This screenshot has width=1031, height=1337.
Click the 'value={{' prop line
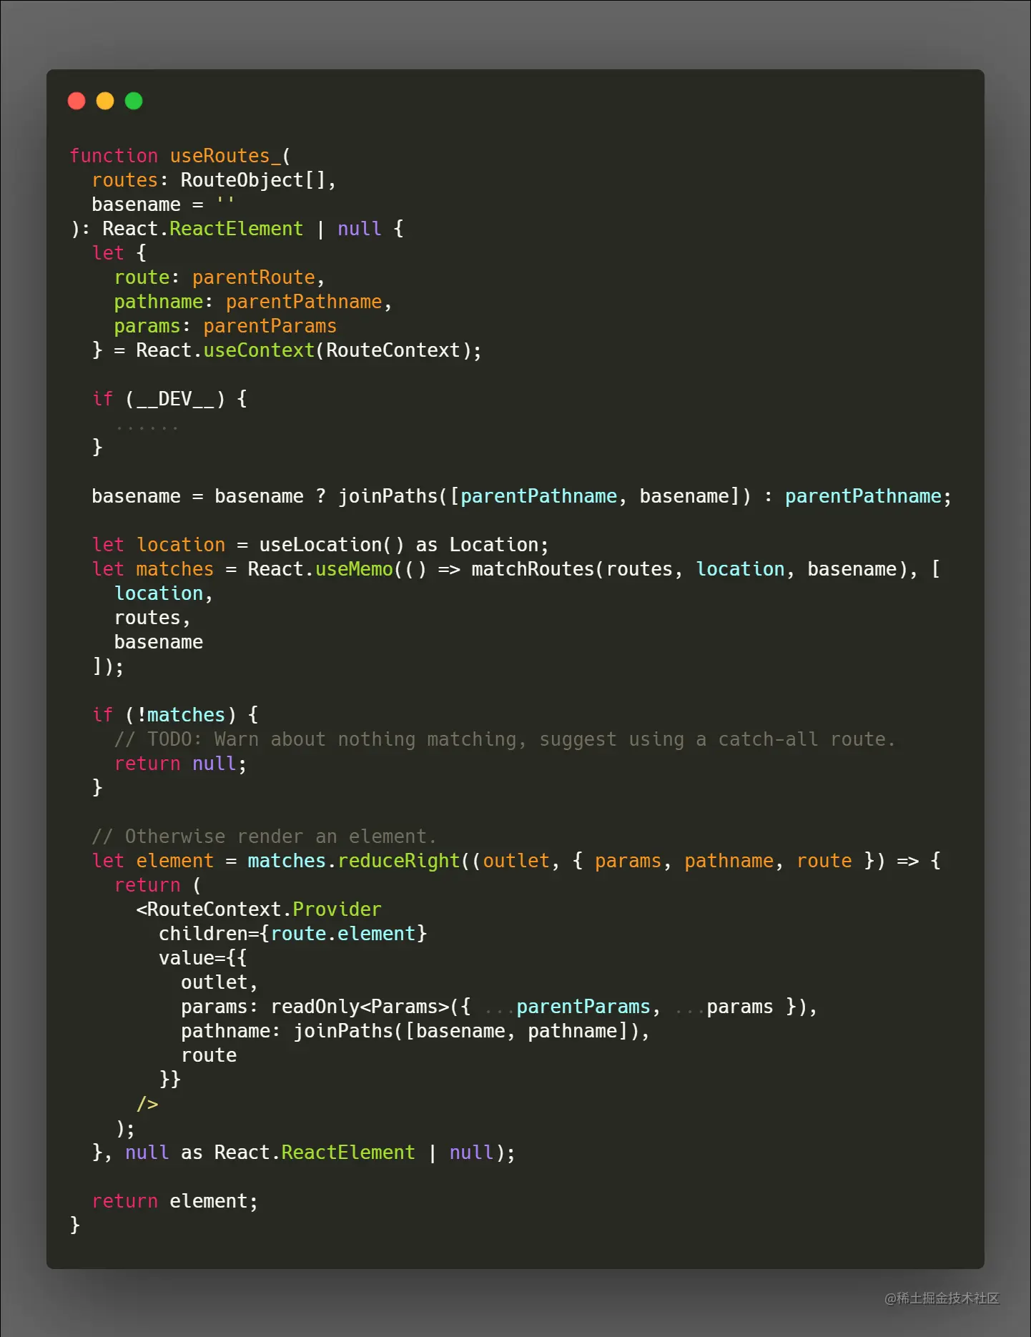(203, 958)
